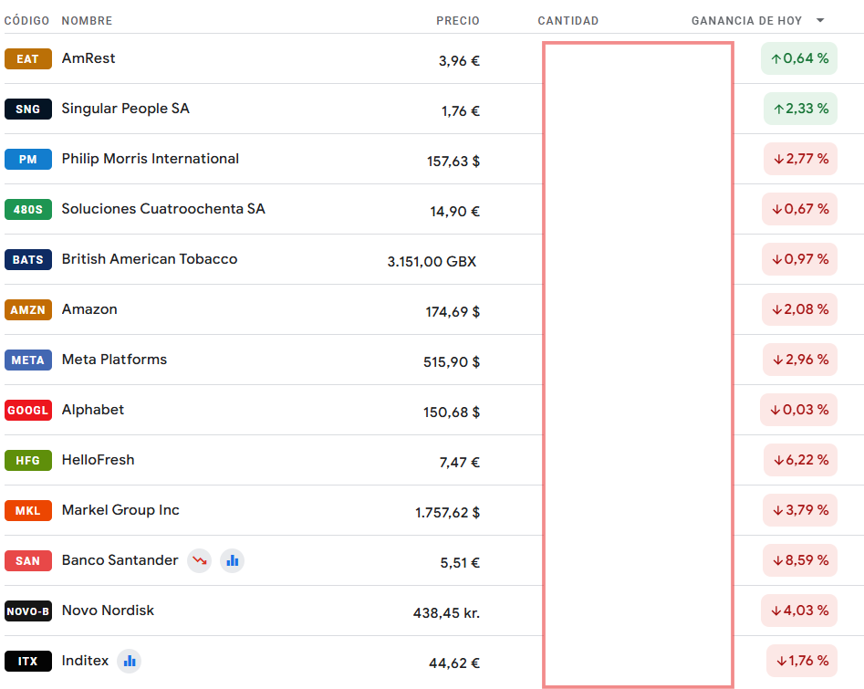Click the 2,77 % loss chip
The image size is (864, 689).
[x=801, y=159]
